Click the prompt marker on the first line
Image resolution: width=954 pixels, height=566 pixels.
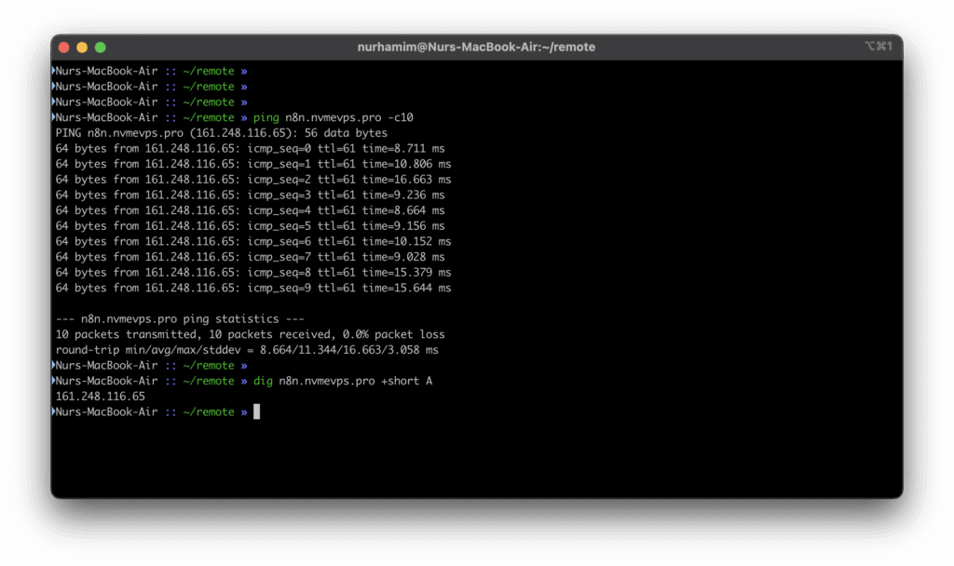(54, 71)
